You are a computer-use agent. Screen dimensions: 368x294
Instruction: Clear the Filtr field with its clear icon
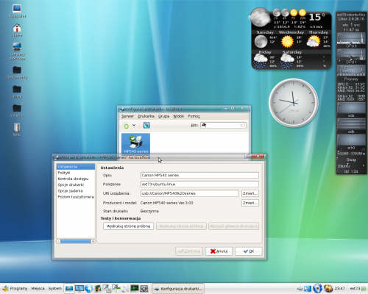click(242, 126)
